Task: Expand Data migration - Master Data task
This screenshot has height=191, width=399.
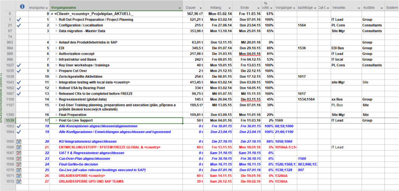Action: pos(56,31)
